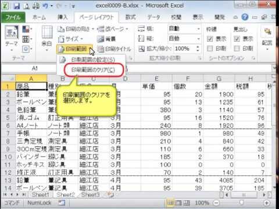Toggle 見出し 印刷 headings print checkbox
279x209 pixels.
click(237, 49)
